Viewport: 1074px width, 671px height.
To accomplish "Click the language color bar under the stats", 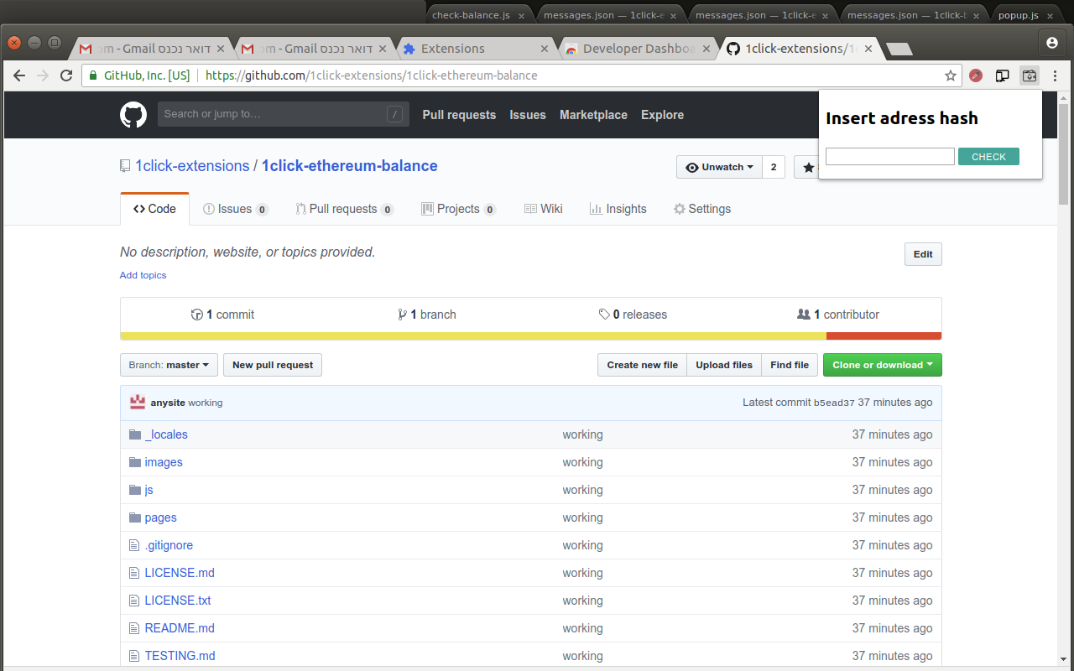I will coord(530,336).
